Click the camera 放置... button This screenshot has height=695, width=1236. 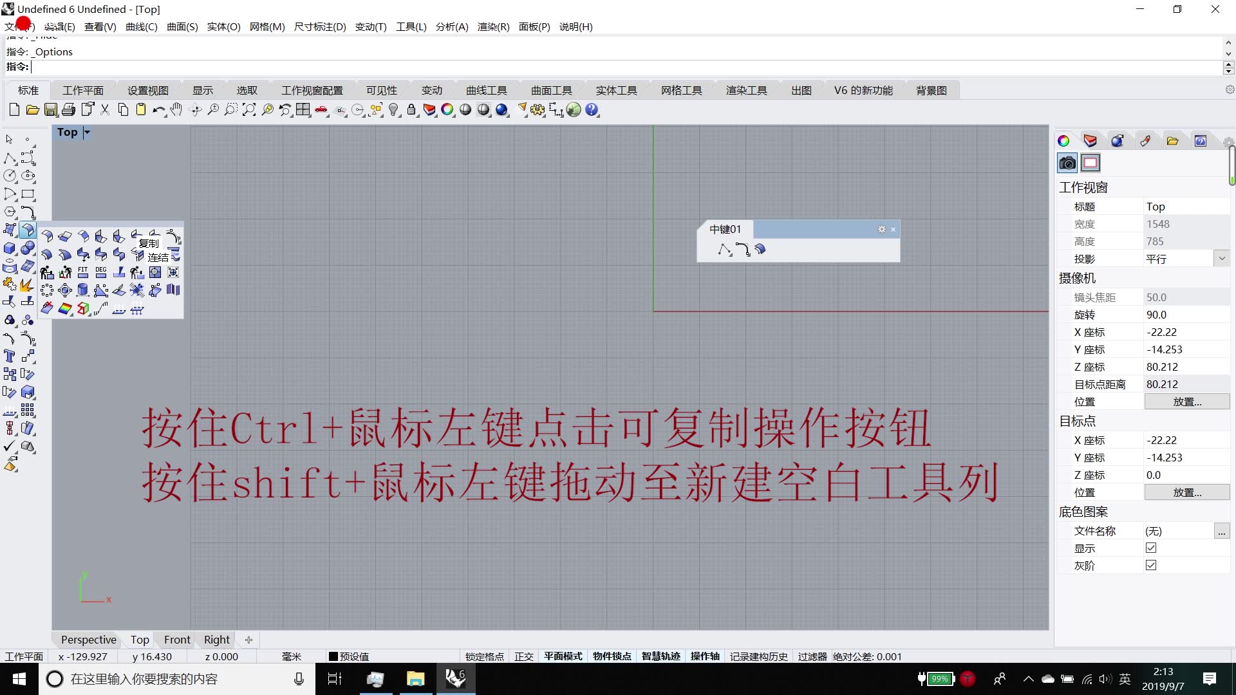pos(1186,402)
